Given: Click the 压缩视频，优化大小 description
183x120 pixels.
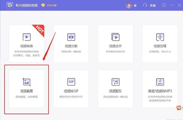Looking at the screenshot, I should [160, 52].
